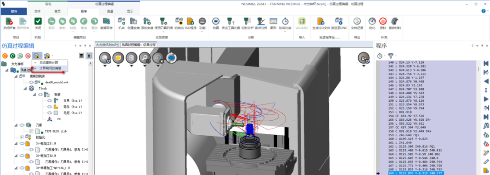Click jump-to-start icon in 程序 panel

[486, 63]
